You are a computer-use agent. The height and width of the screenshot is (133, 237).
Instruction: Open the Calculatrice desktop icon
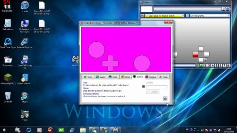pos(8,25)
